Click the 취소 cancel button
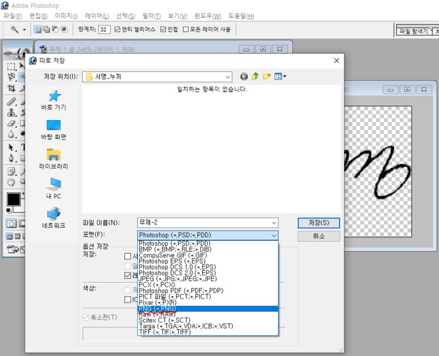The width and height of the screenshot is (439, 356). (x=319, y=236)
